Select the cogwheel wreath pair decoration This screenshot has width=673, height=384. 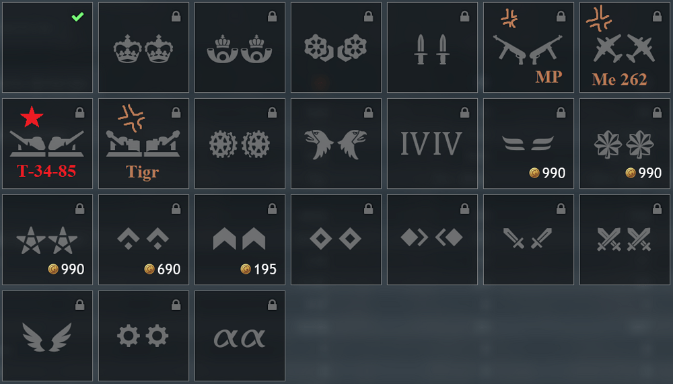tap(240, 143)
